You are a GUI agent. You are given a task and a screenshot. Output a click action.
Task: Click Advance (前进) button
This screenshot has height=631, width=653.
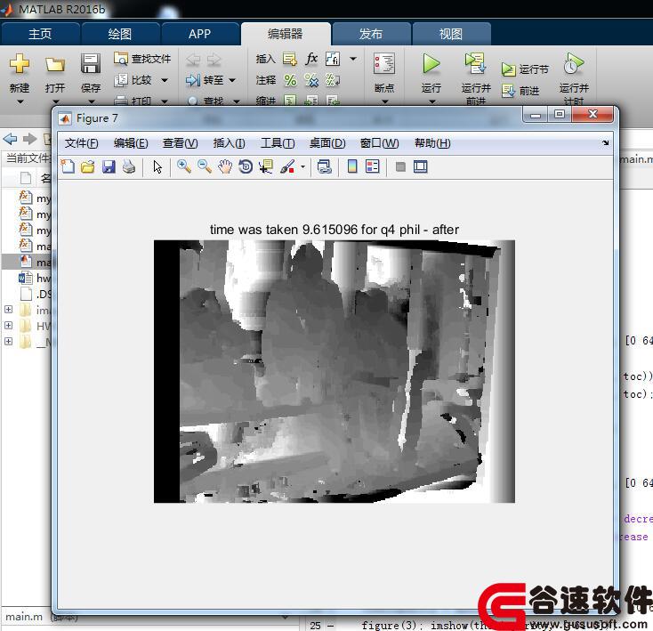coord(520,91)
